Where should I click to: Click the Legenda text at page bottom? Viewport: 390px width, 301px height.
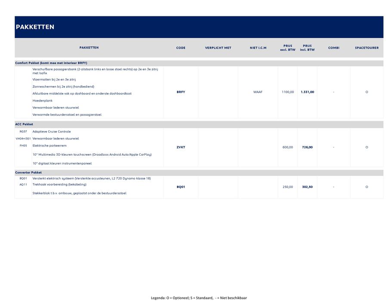coord(198,298)
